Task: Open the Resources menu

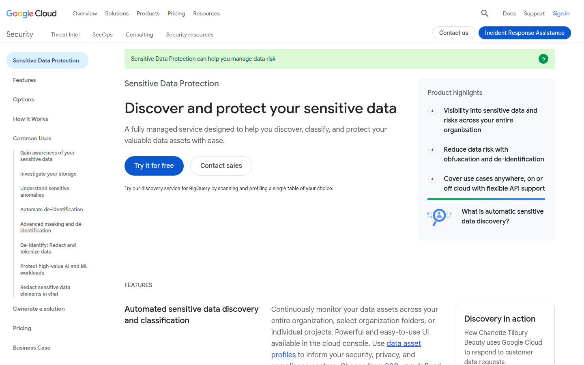Action: click(206, 13)
